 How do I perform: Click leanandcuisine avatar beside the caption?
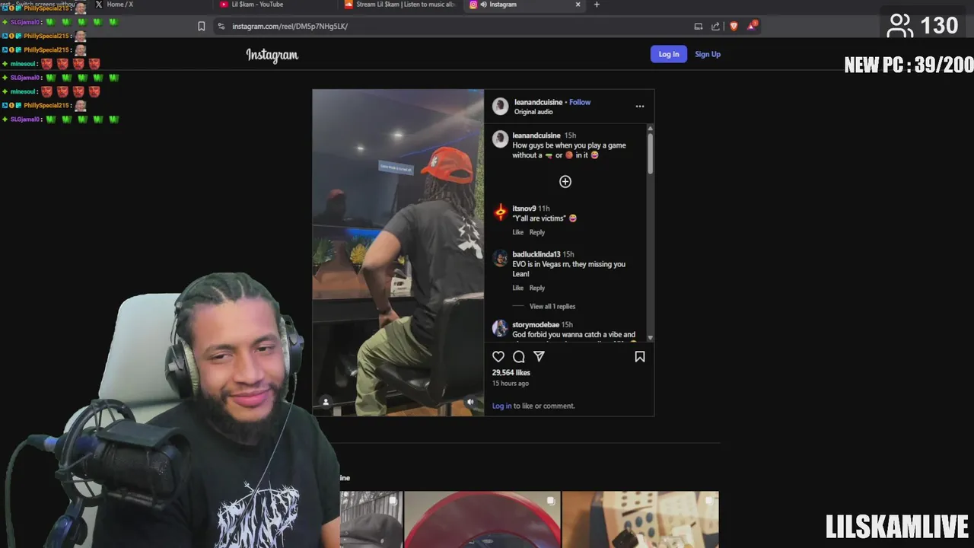[500, 139]
